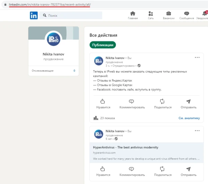
Task: Open three-dot menu on first post
Action: click(197, 58)
